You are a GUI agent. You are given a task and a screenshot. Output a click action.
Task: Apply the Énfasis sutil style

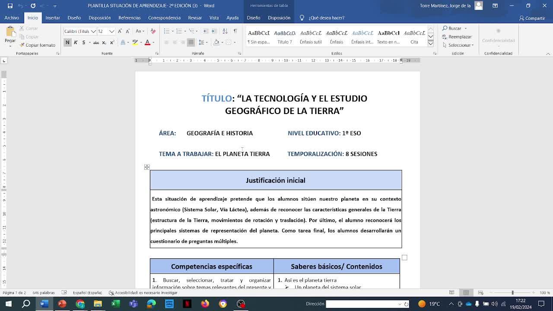tap(311, 37)
